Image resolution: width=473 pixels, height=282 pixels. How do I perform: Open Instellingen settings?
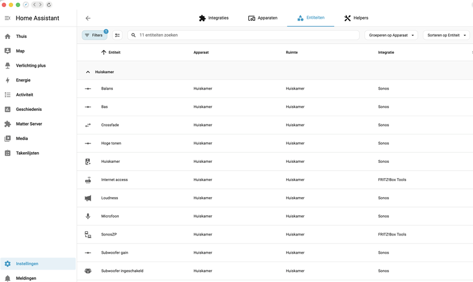coord(38,264)
